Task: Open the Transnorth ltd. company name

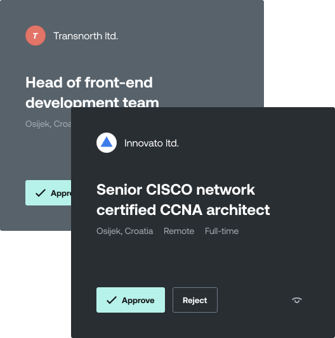Action: [86, 36]
